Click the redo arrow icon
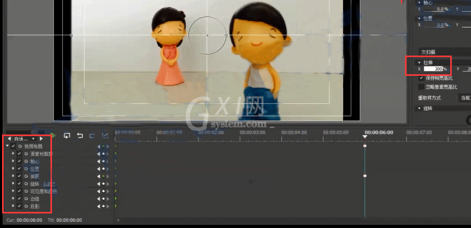This screenshot has height=228, width=471. 92,136
